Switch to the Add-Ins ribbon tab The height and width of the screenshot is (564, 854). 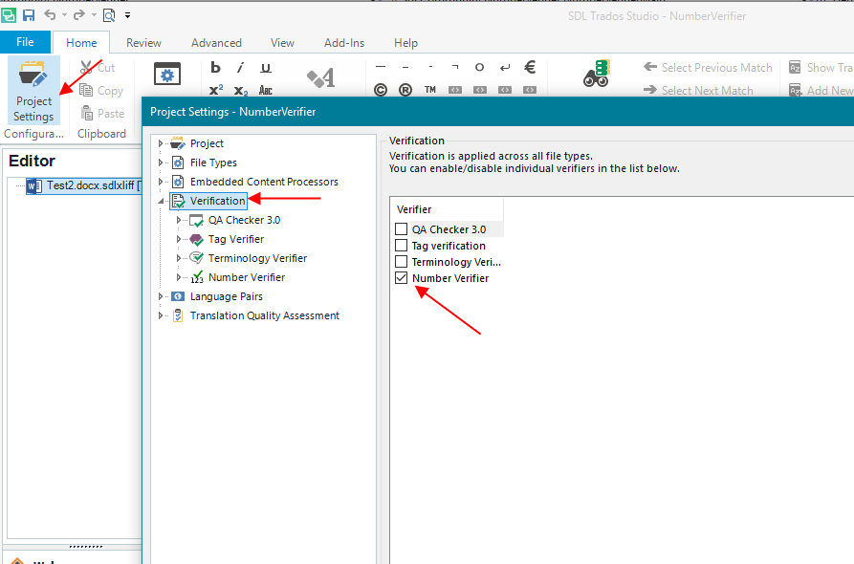point(344,42)
